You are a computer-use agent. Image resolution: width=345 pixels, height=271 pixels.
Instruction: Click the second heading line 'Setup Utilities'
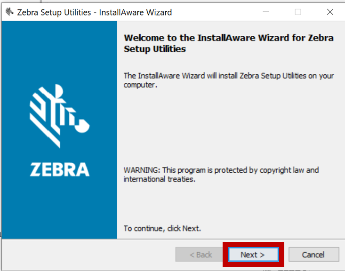(x=155, y=49)
